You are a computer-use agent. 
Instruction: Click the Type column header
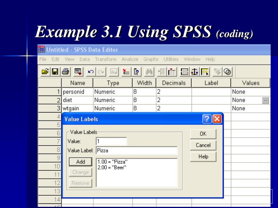[113, 83]
